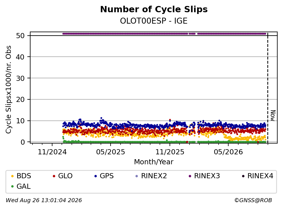Image resolution: width=283 pixels, height=209 pixels.
Task: Click the y-axis tick label "20"
Action: pos(20,100)
